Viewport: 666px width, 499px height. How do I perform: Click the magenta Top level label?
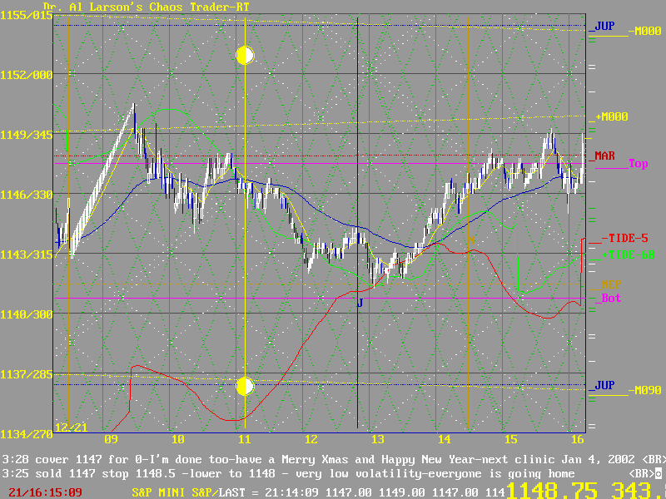click(638, 164)
